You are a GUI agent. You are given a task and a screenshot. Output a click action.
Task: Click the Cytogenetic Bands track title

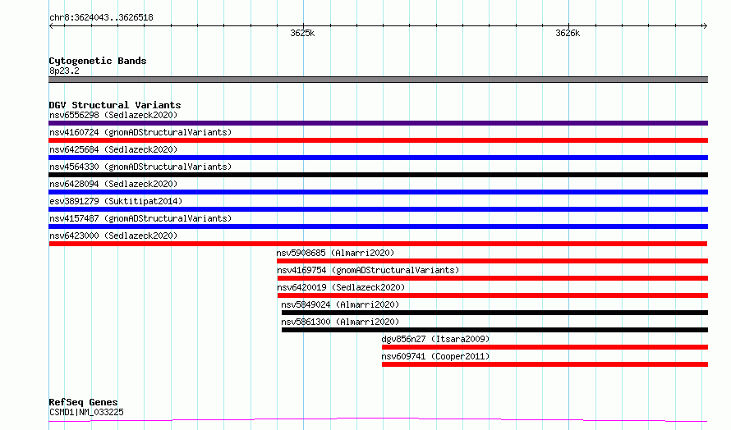(98, 61)
